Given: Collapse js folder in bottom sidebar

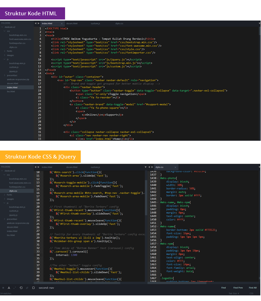Looking at the screenshot, I should 5,203.
